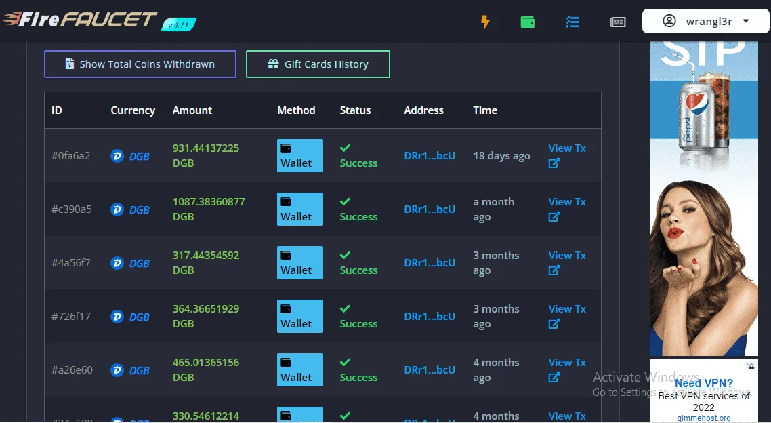Viewport: 771px width, 423px height.
Task: Click address DRr1...bcU in row #4a56f7
Action: [x=430, y=262]
